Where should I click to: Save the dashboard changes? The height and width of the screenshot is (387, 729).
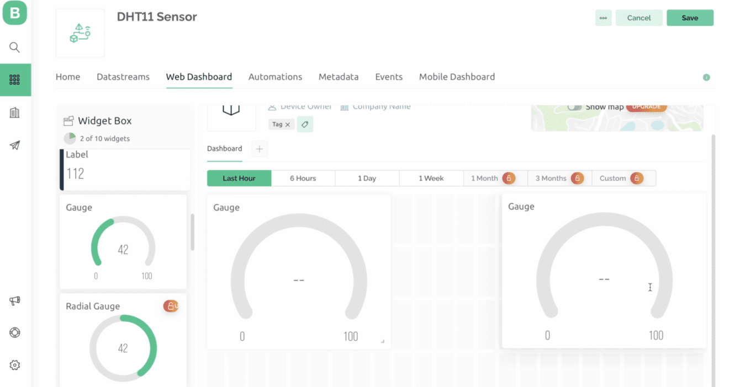(x=690, y=18)
